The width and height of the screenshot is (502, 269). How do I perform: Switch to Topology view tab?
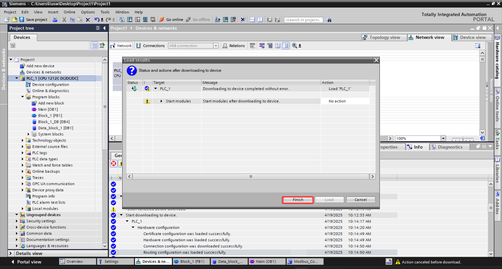pyautogui.click(x=384, y=37)
